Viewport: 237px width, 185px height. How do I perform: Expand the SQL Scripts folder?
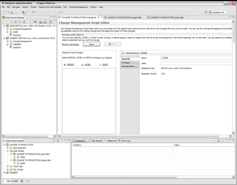point(7,169)
